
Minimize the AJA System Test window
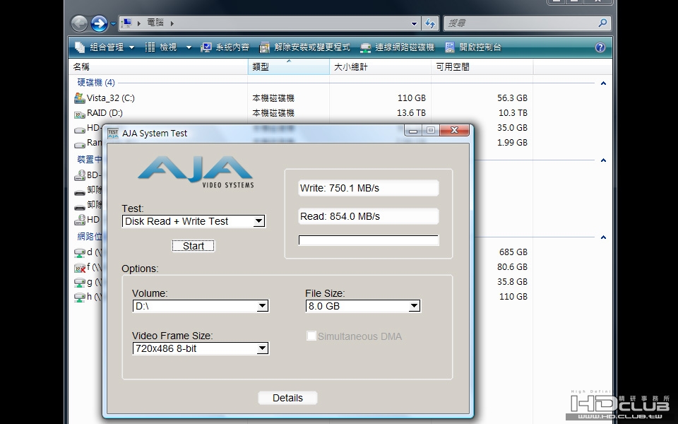(x=413, y=130)
